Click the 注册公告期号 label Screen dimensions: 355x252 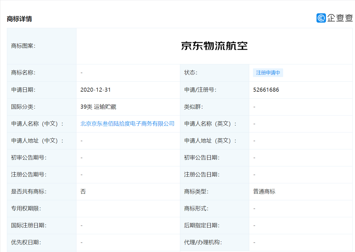point(29,175)
